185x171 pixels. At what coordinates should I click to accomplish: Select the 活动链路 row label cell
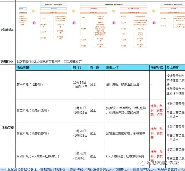pos(8,30)
